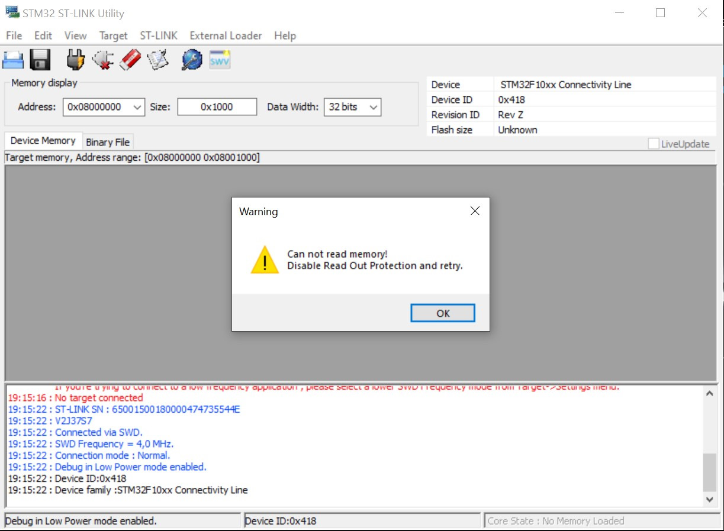Viewport: 724px width, 531px height.
Task: Click the Flash size value Unknown
Action: (x=517, y=129)
